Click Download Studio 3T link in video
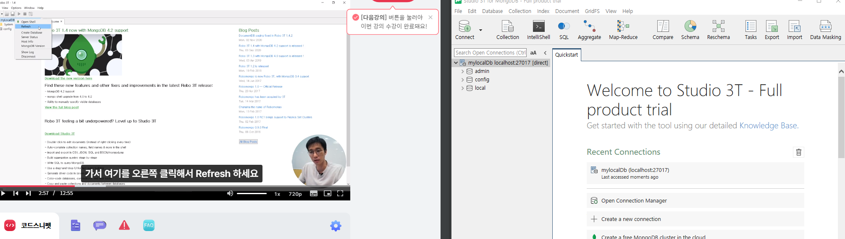The image size is (845, 239). (x=60, y=134)
